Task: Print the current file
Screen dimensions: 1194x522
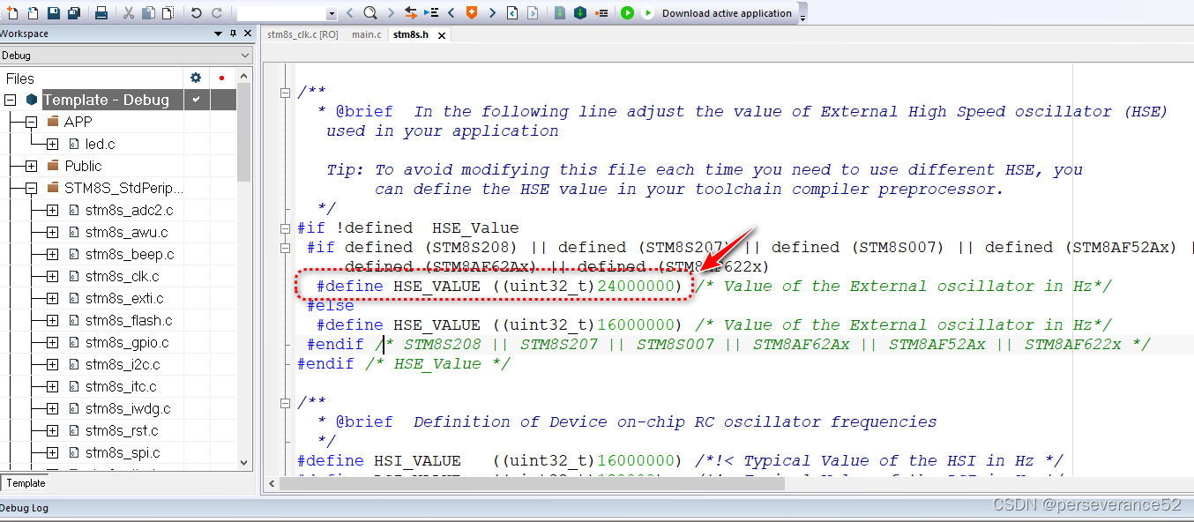Action: coord(101,13)
